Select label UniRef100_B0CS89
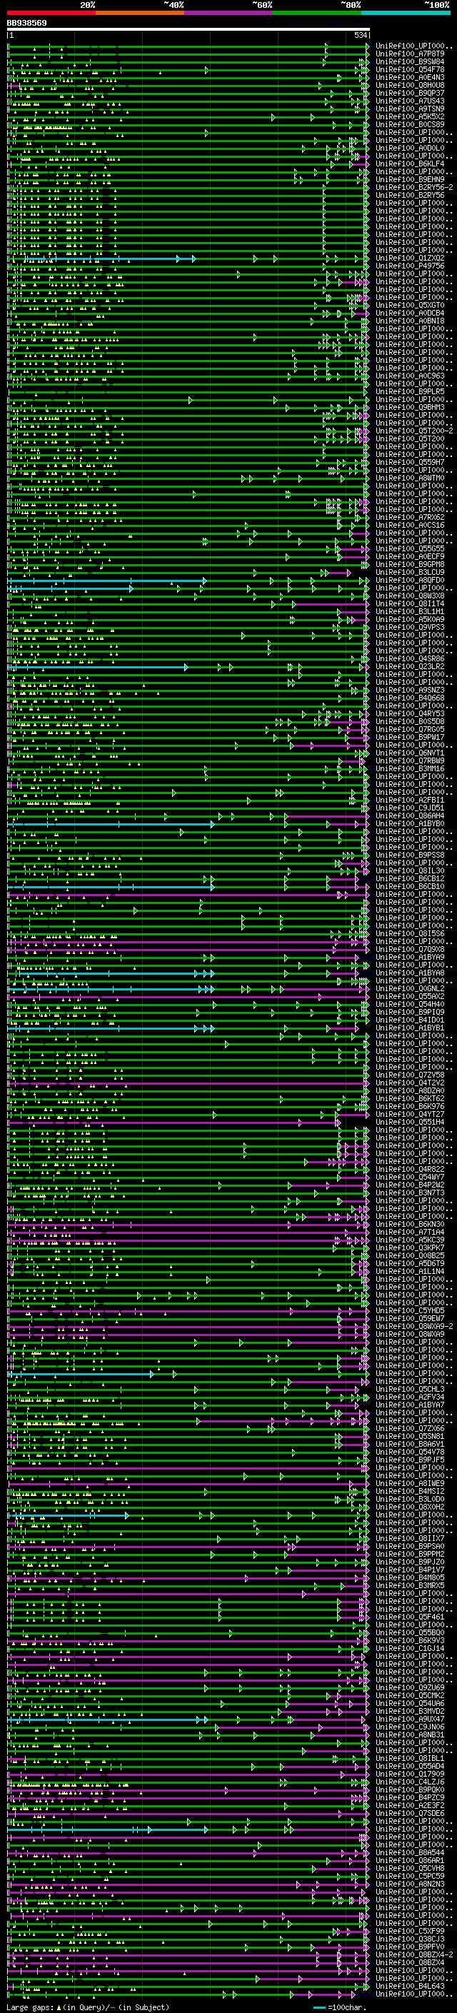The height and width of the screenshot is (2013, 457). [x=410, y=124]
